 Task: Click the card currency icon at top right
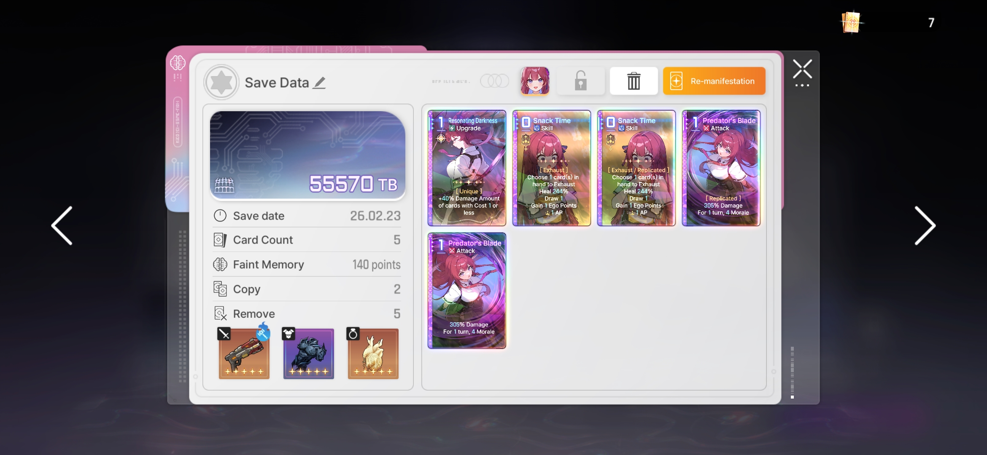(851, 22)
